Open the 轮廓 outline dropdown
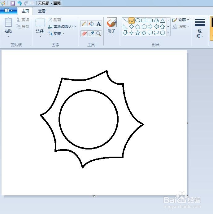Image resolution: width=213 pixels, height=214 pixels. tap(181, 20)
